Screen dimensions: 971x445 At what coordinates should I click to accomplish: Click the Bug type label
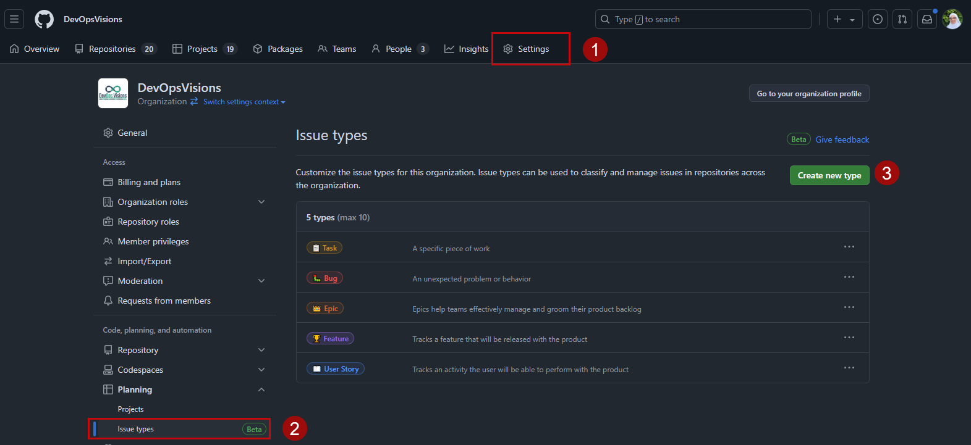tap(324, 278)
